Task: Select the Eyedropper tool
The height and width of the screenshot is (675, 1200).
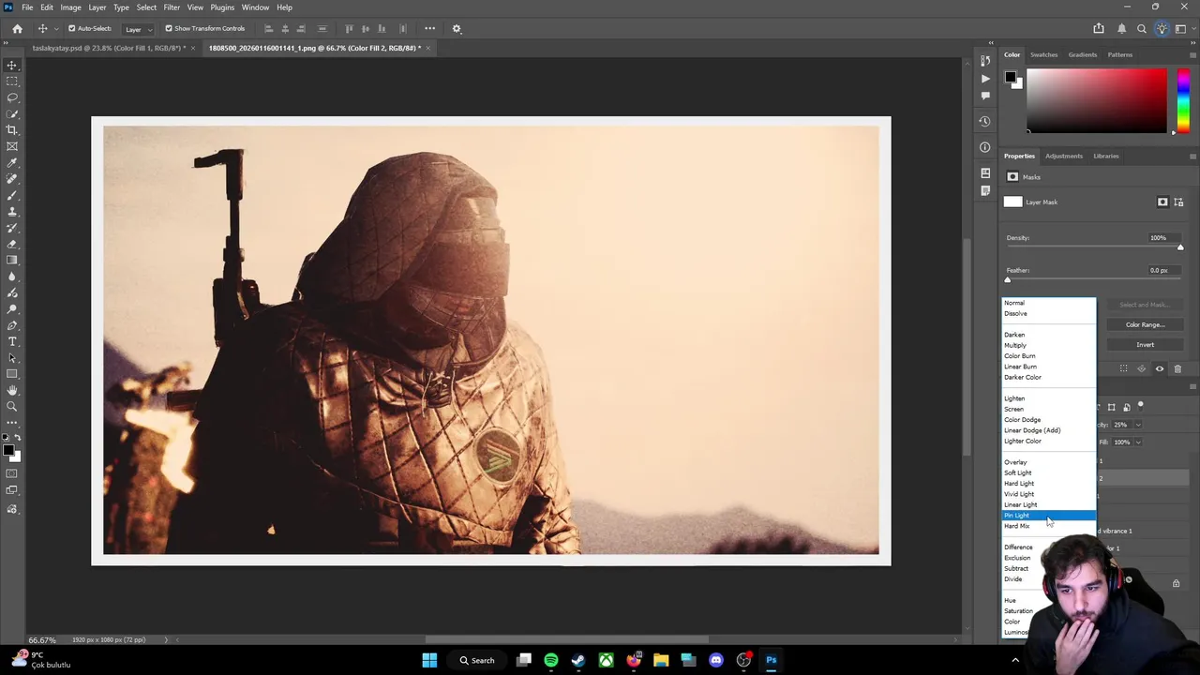Action: 12,163
